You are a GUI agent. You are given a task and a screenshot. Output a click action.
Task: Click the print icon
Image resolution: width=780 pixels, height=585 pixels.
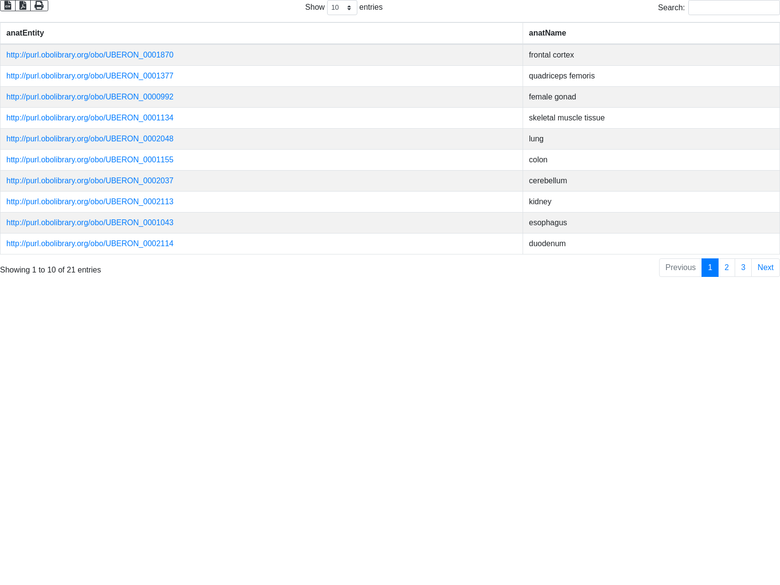tap(39, 5)
